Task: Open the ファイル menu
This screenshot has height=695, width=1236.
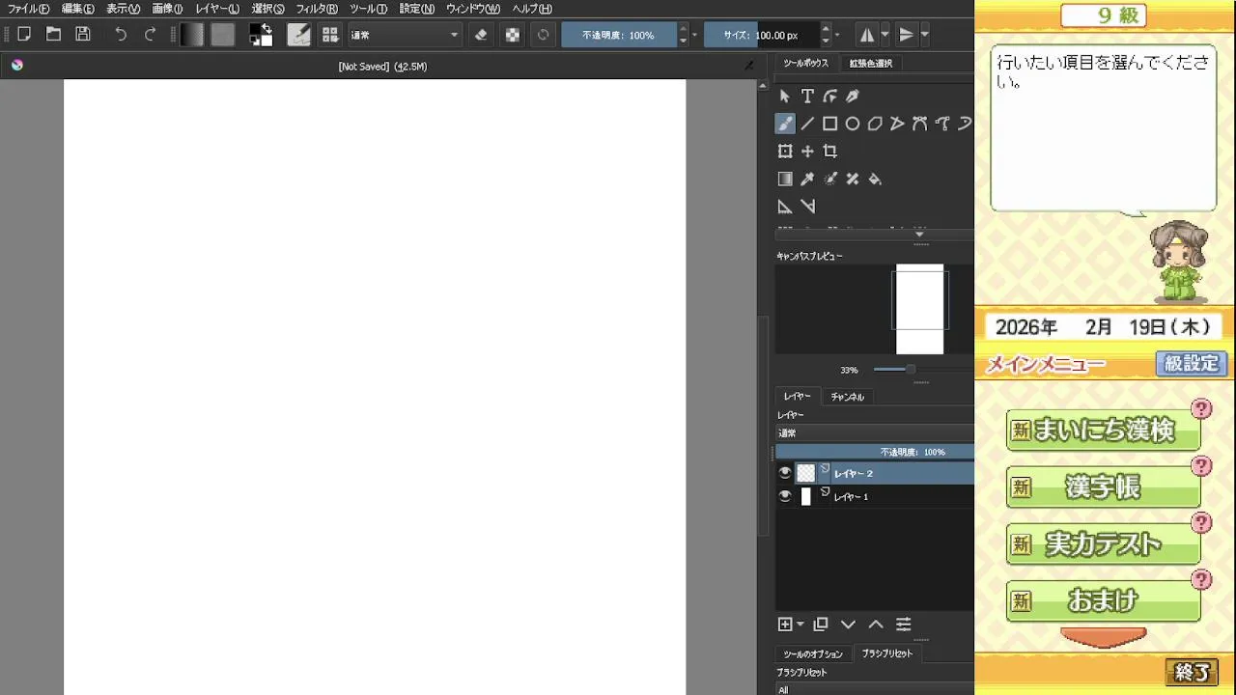Action: (x=28, y=9)
